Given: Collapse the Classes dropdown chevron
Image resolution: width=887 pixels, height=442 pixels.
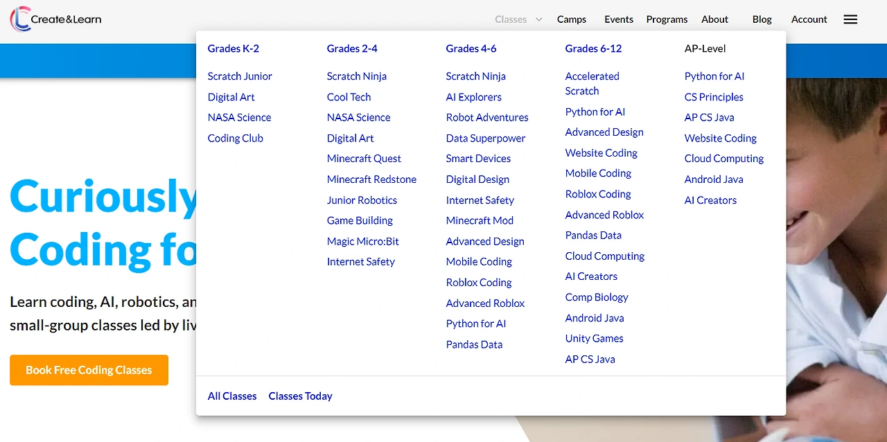Looking at the screenshot, I should (539, 19).
